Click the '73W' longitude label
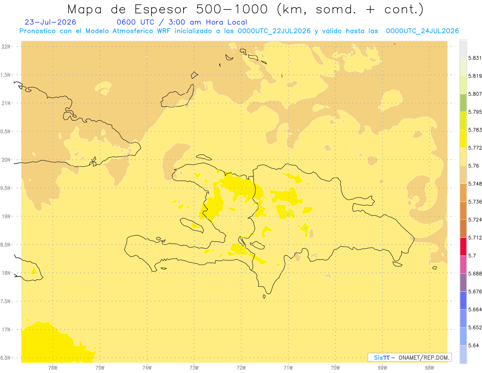 click(194, 368)
